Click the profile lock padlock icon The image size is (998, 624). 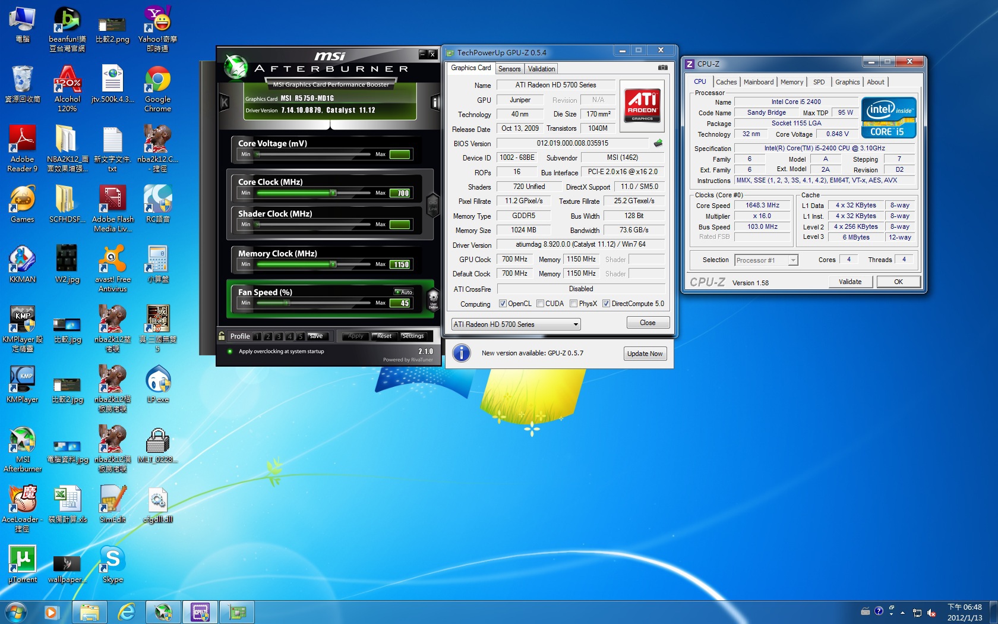click(x=222, y=336)
